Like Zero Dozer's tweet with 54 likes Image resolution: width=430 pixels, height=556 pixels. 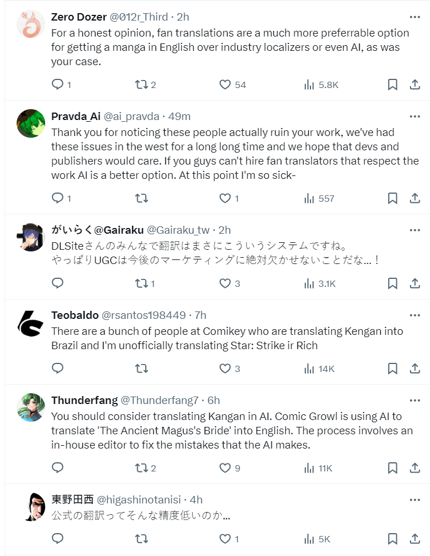[225, 85]
